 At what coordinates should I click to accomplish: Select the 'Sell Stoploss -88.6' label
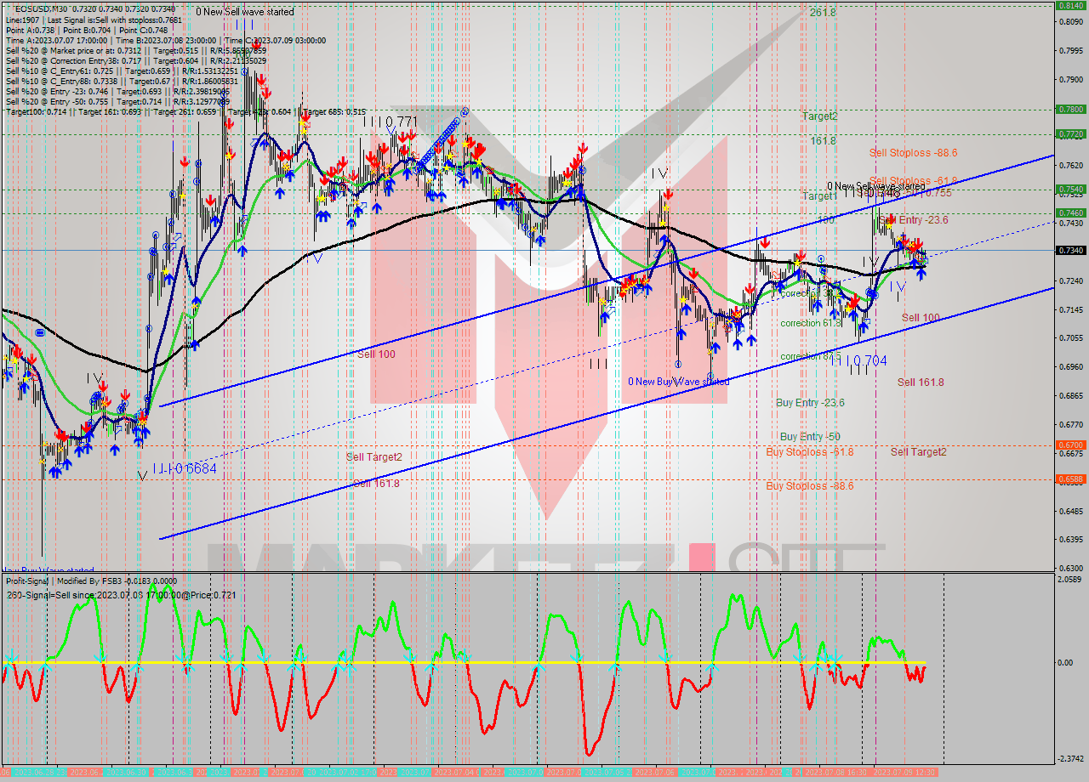[913, 153]
